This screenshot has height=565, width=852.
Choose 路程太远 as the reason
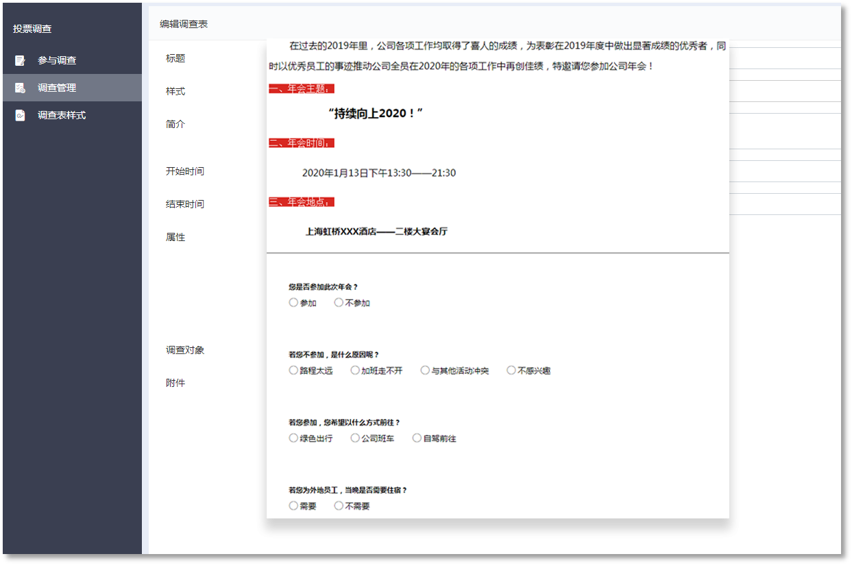(293, 371)
